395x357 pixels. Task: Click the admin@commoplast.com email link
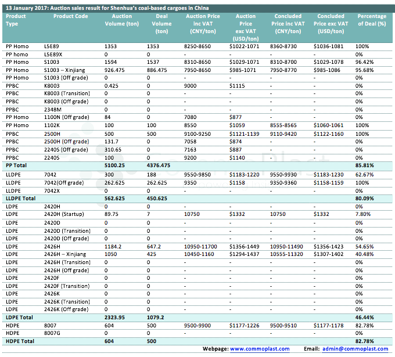(354, 349)
